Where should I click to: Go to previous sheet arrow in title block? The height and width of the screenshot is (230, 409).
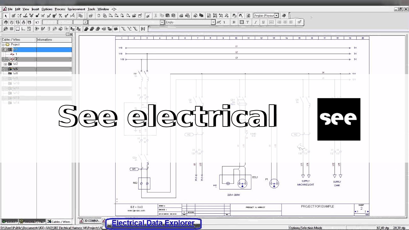[x=355, y=211]
